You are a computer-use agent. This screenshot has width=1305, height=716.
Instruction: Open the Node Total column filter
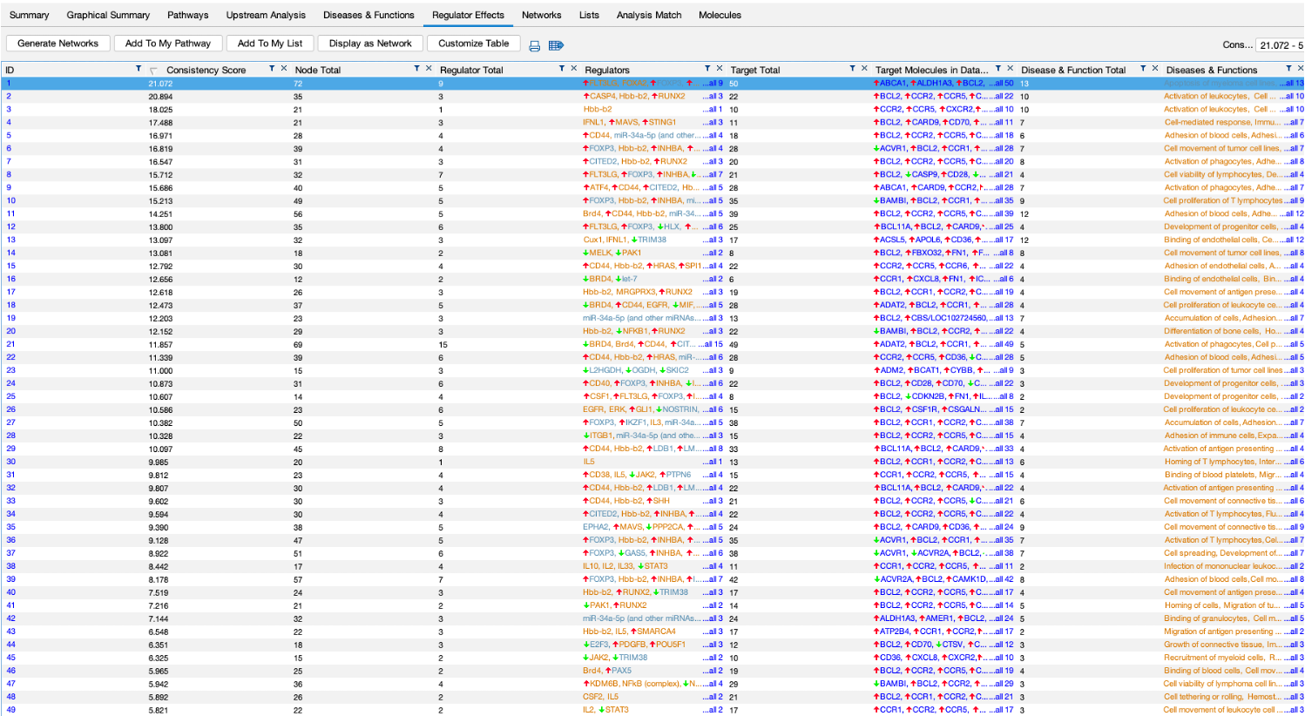click(416, 69)
